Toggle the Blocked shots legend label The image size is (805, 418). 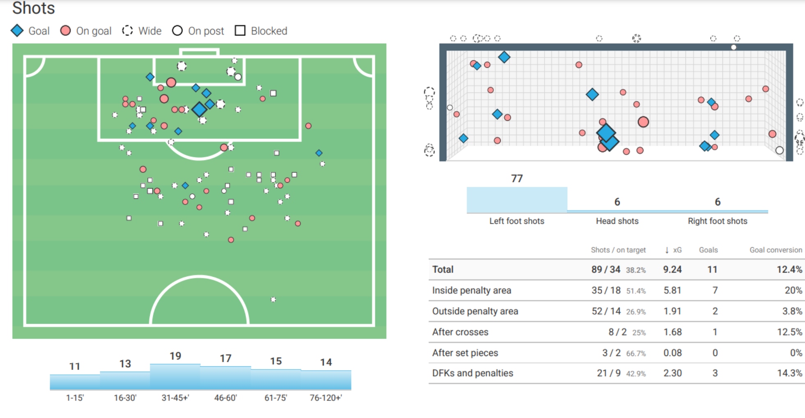269,31
